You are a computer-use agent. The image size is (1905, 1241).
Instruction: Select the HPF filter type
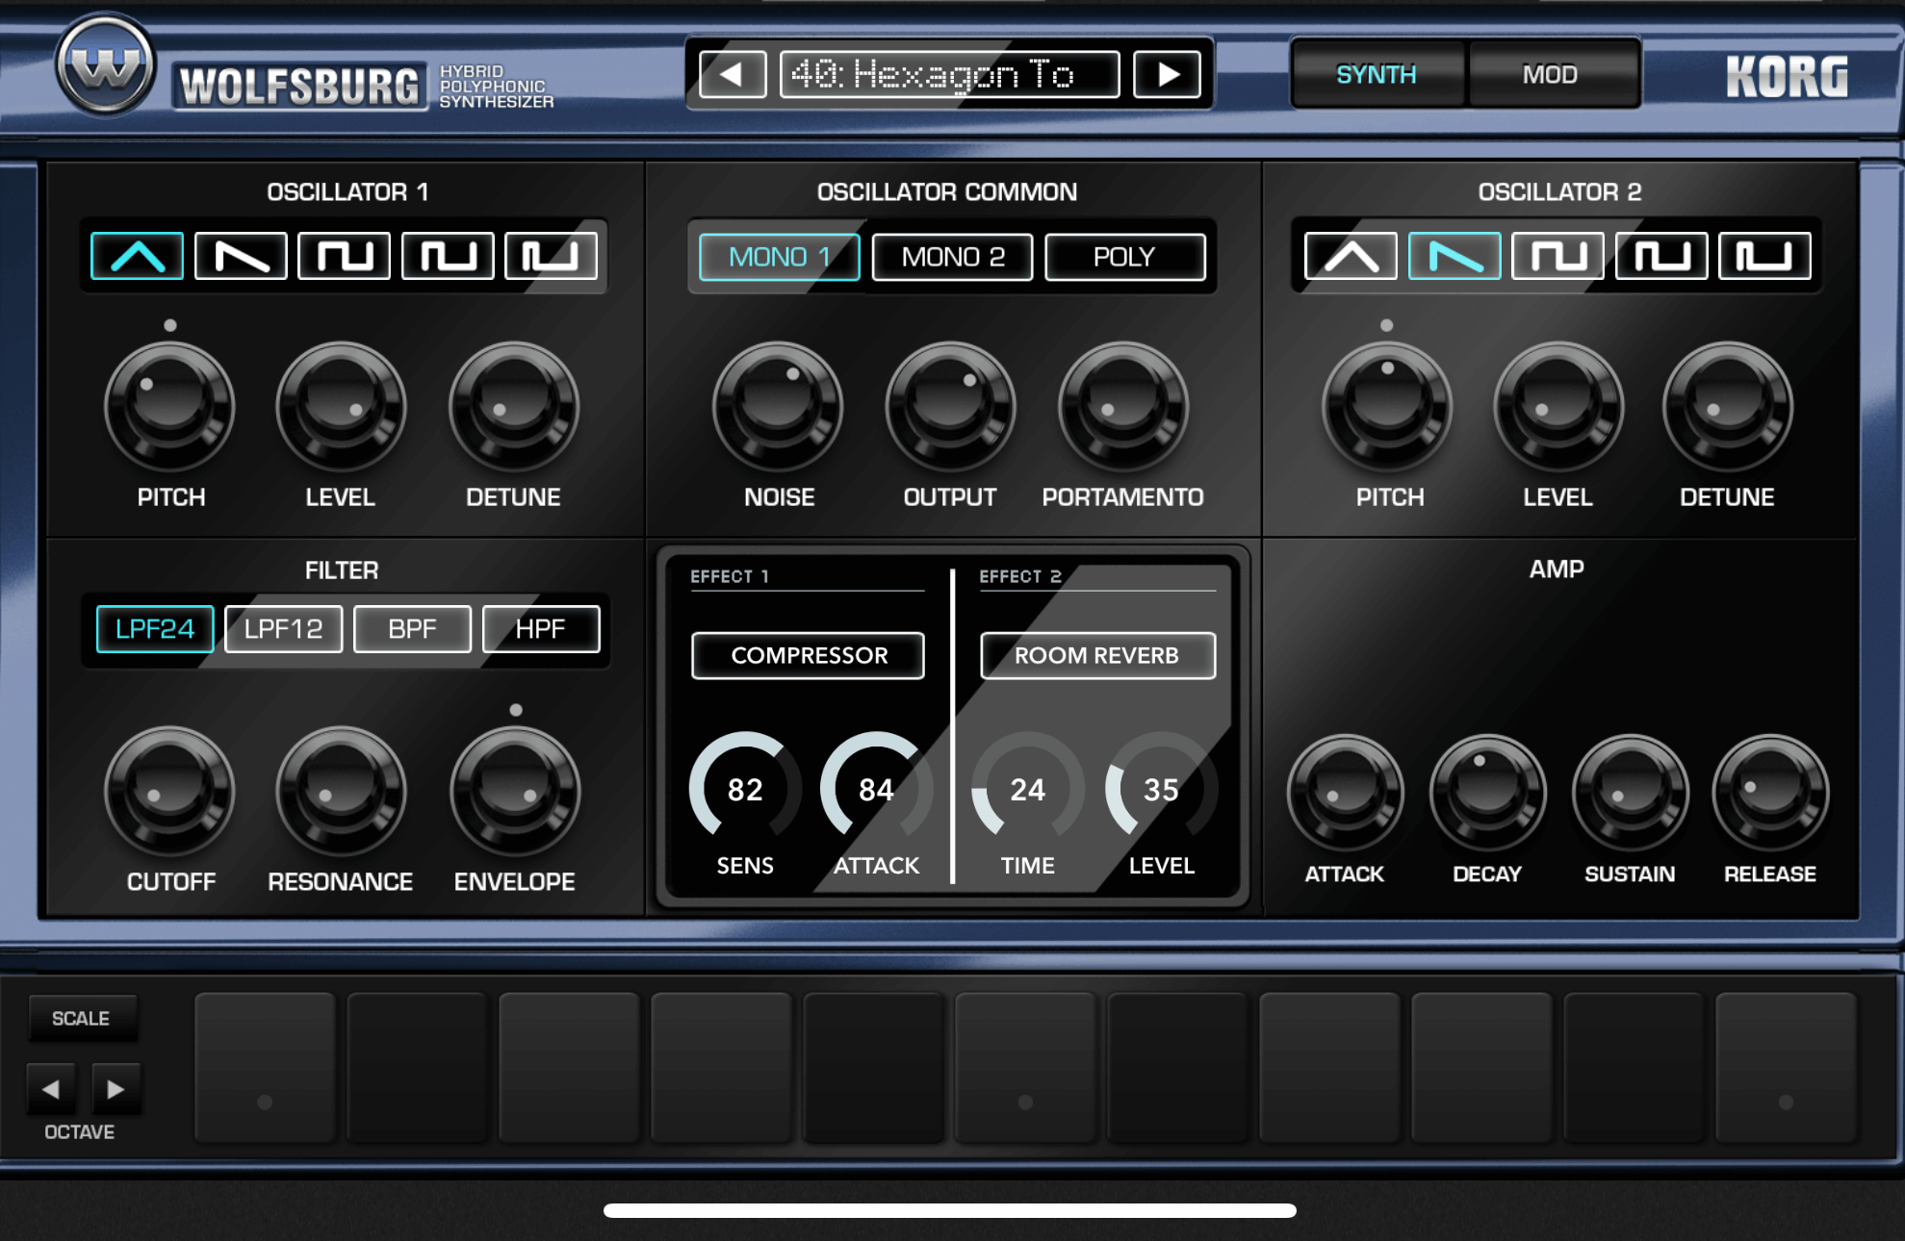click(540, 629)
